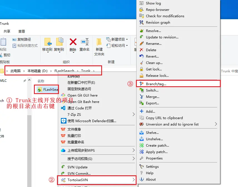
Task: Select the Repo-browser icon
Action: (x=142, y=9)
